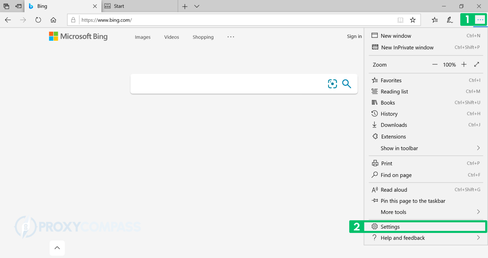Screen dimensions: 488x258
Task: Click the Set tabs aside icon
Action: [x=6, y=6]
